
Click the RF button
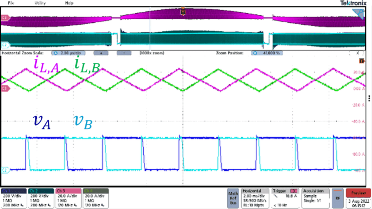pyautogui.click(x=337, y=198)
